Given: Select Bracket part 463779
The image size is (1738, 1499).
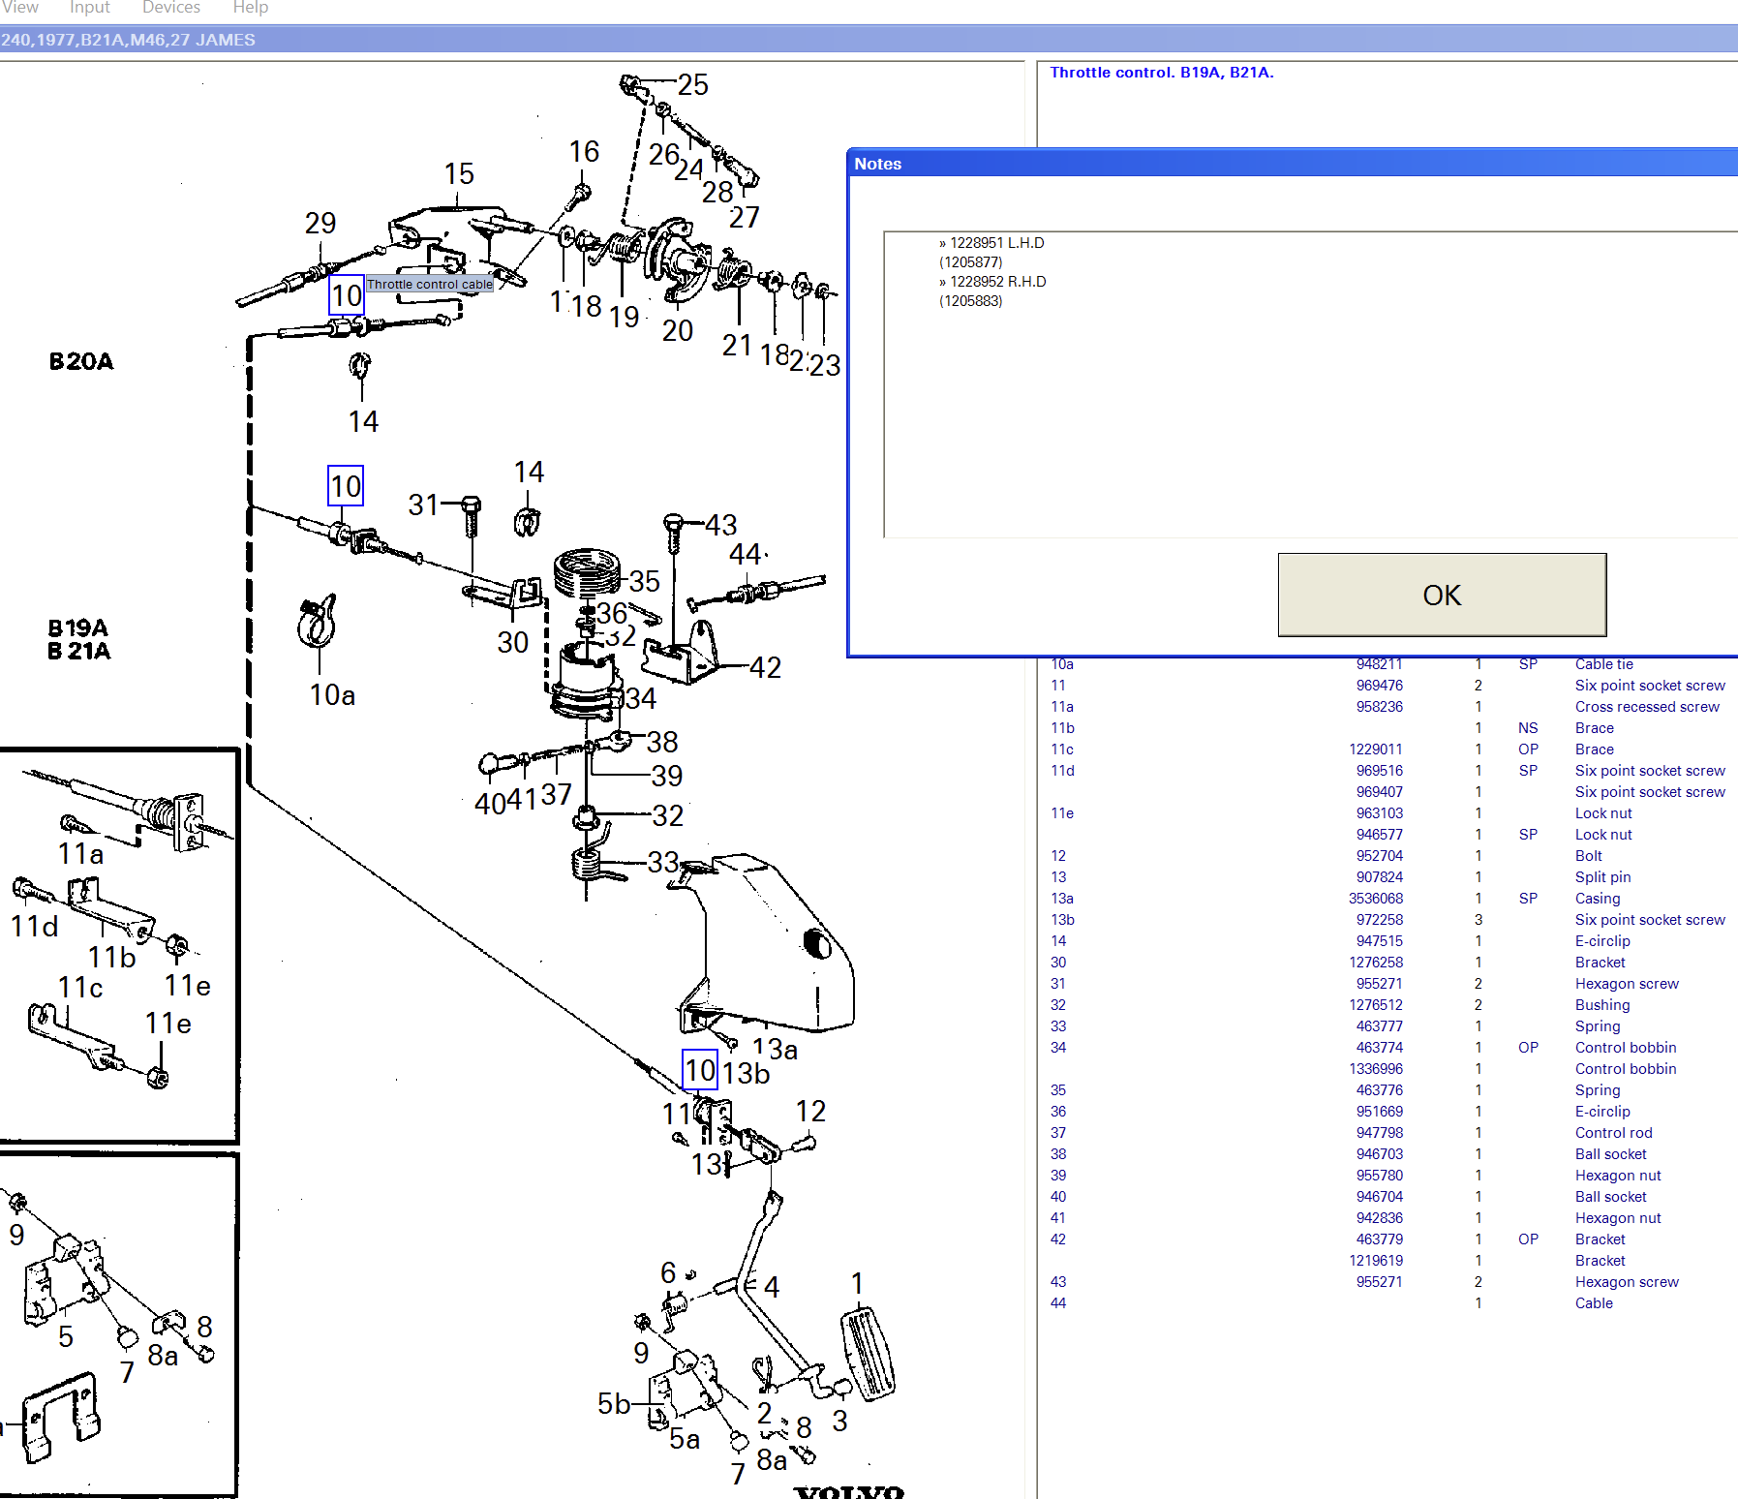Looking at the screenshot, I should tap(1387, 1239).
